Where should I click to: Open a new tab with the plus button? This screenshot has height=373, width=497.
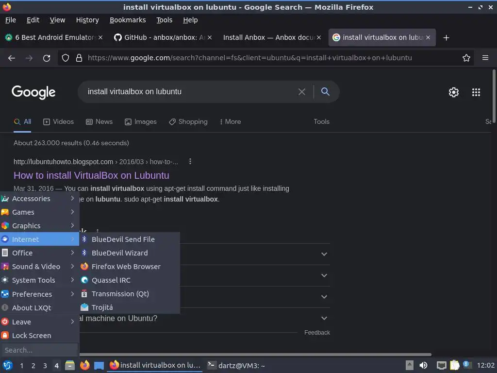pyautogui.click(x=447, y=38)
